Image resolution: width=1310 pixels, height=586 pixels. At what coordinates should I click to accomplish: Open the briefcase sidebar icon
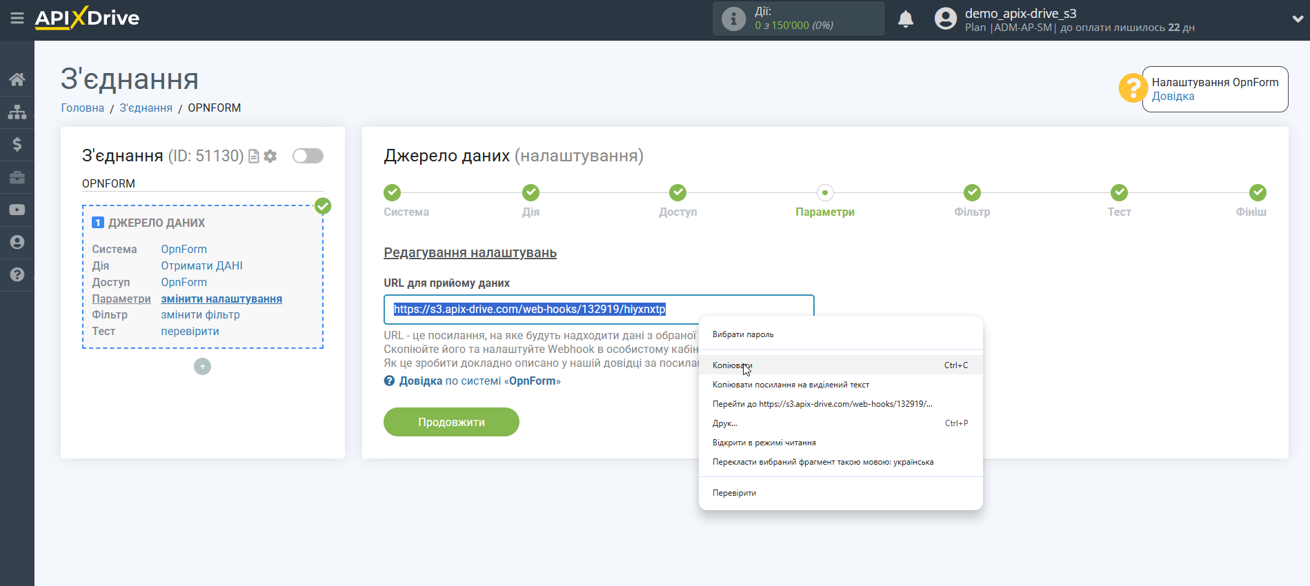click(x=17, y=177)
